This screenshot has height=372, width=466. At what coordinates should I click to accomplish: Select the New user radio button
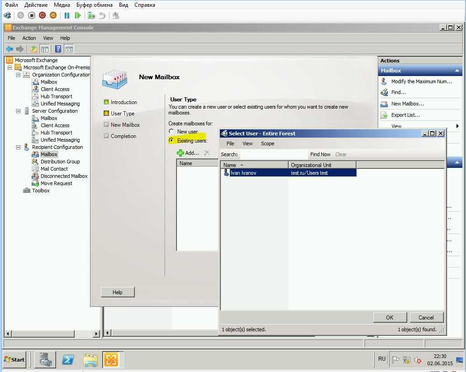pyautogui.click(x=171, y=131)
